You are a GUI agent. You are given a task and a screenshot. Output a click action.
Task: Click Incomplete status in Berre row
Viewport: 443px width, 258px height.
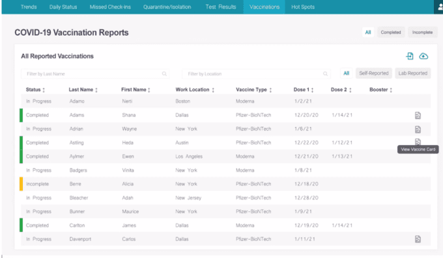point(37,184)
